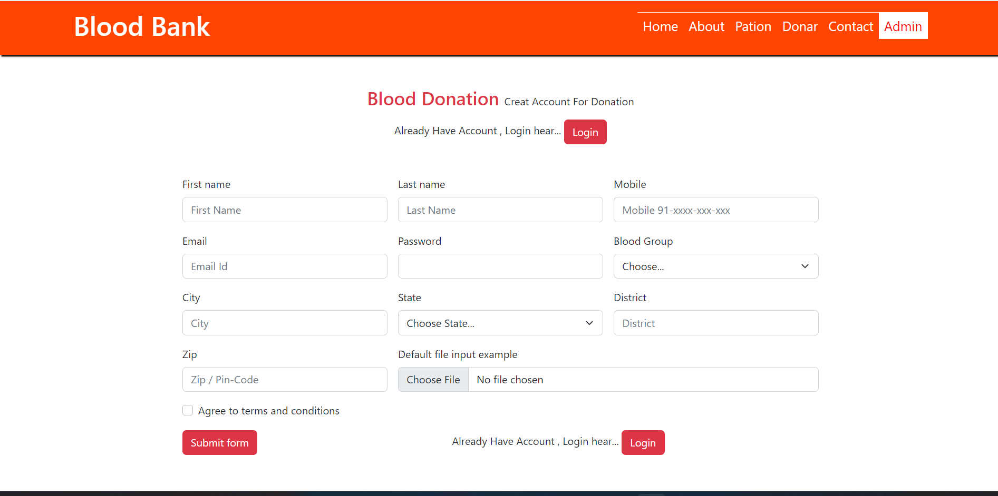This screenshot has width=998, height=496.
Task: Open the Admin tab
Action: coord(903,26)
